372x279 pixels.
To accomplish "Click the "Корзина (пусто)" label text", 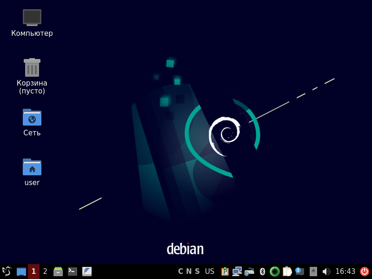I will click(x=32, y=87).
